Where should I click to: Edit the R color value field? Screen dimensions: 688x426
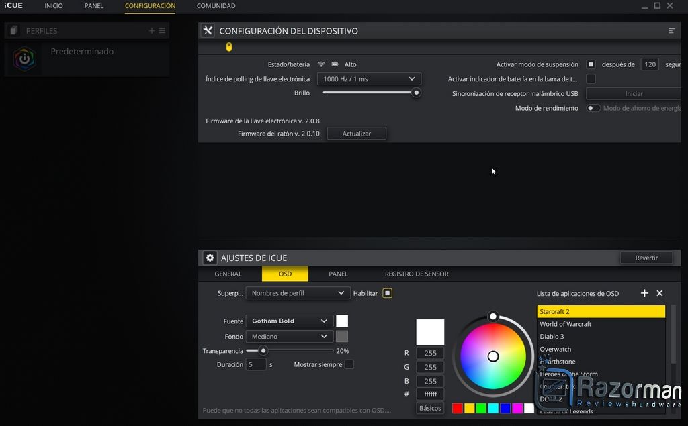[430, 353]
